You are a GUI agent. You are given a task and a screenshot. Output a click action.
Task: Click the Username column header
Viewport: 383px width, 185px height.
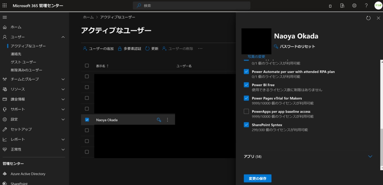(x=184, y=66)
